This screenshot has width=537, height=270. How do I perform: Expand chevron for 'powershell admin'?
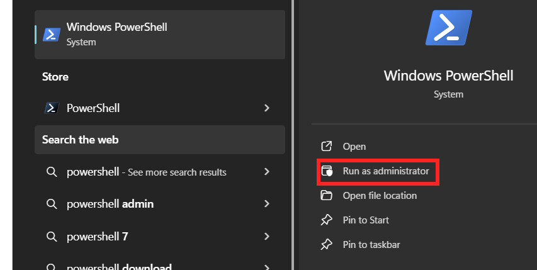coord(267,204)
